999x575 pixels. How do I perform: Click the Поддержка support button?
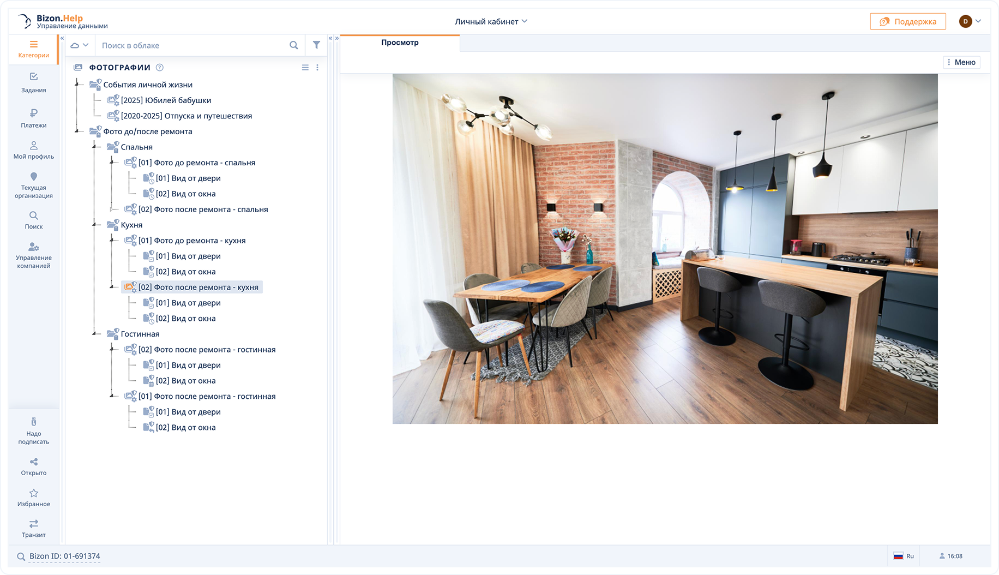(907, 22)
